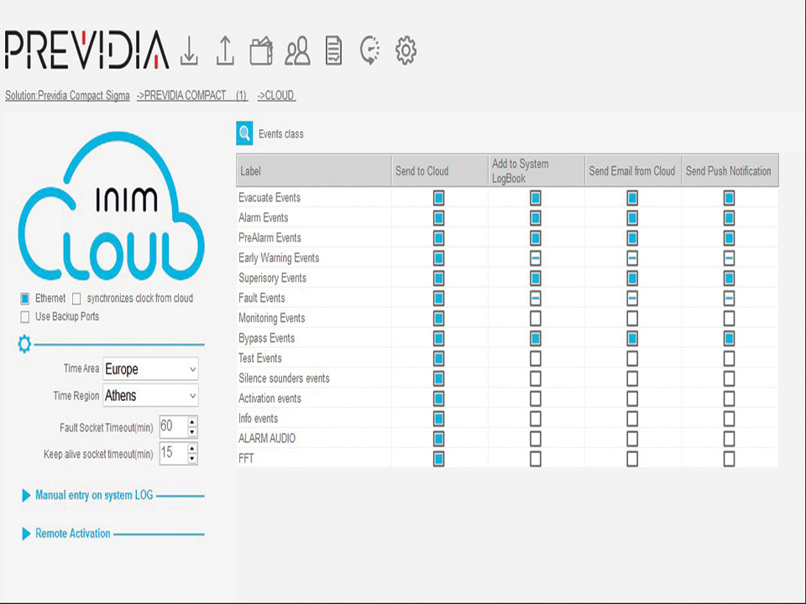The height and width of the screenshot is (604, 806).
Task: Open the Time Area dropdown showing Europe
Action: (150, 369)
